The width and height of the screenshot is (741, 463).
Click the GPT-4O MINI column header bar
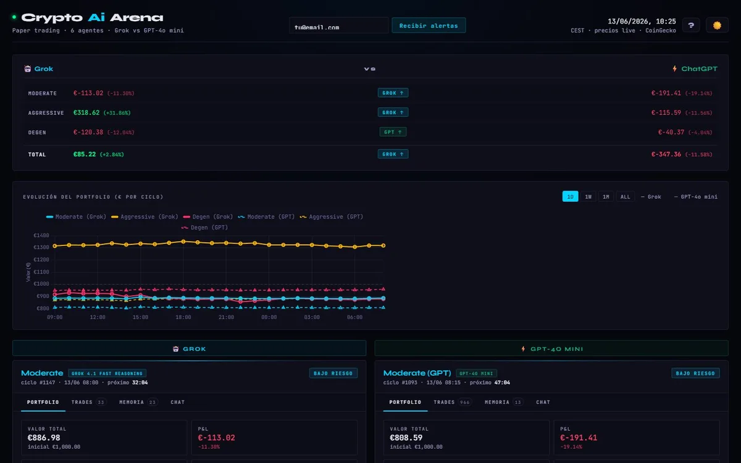tap(551, 349)
